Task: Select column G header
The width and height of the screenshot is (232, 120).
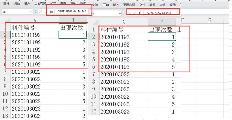Action: click(x=210, y=20)
